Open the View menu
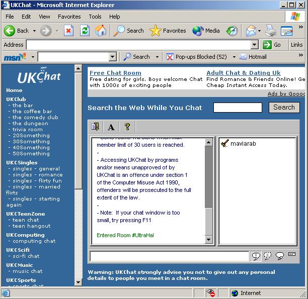The image size is (308, 299). click(x=44, y=17)
